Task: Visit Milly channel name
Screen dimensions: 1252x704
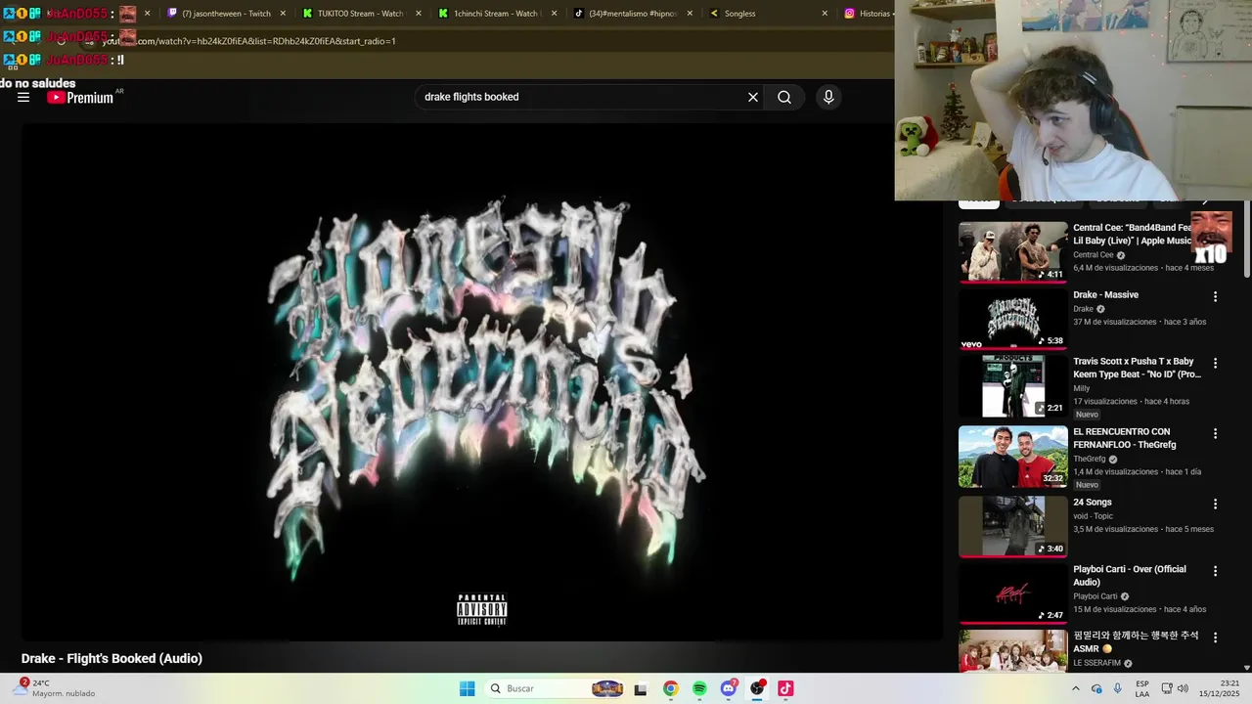Action: (1081, 388)
